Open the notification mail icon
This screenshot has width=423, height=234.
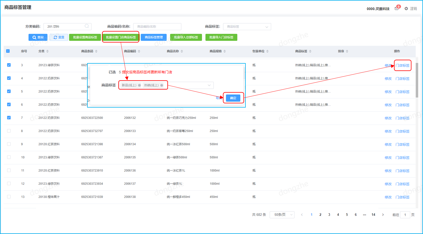[x=397, y=9]
